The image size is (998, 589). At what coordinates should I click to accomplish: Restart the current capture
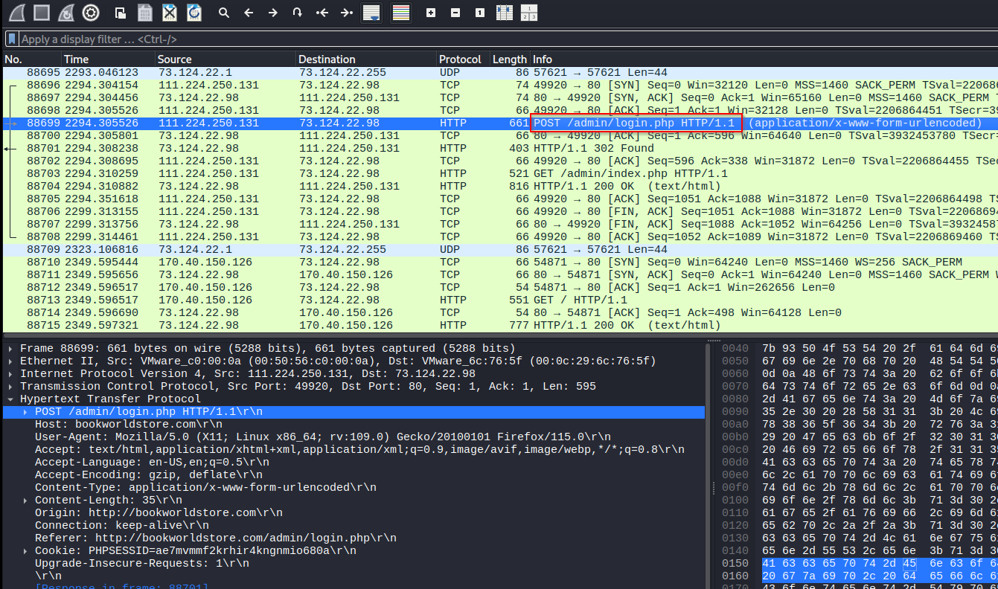pyautogui.click(x=65, y=13)
